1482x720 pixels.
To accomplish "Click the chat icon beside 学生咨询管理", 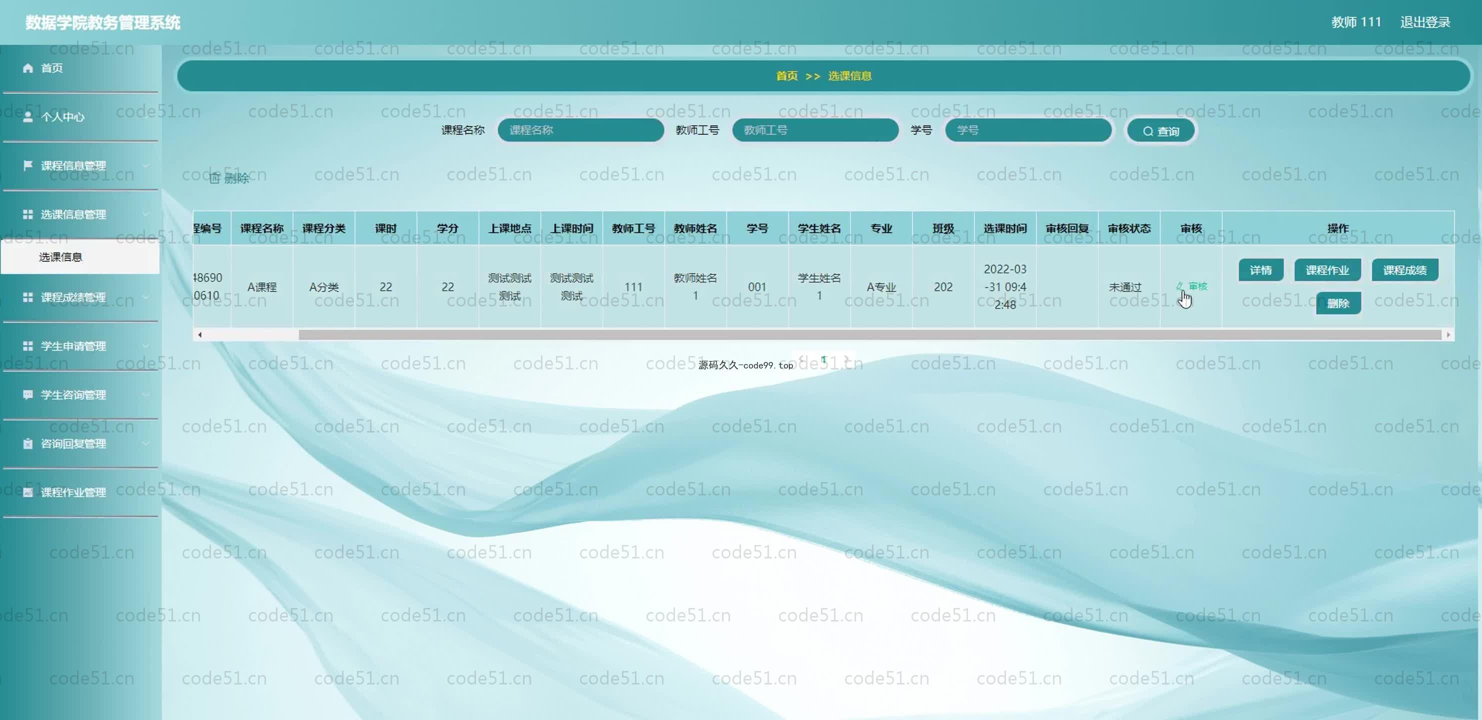I will point(27,395).
